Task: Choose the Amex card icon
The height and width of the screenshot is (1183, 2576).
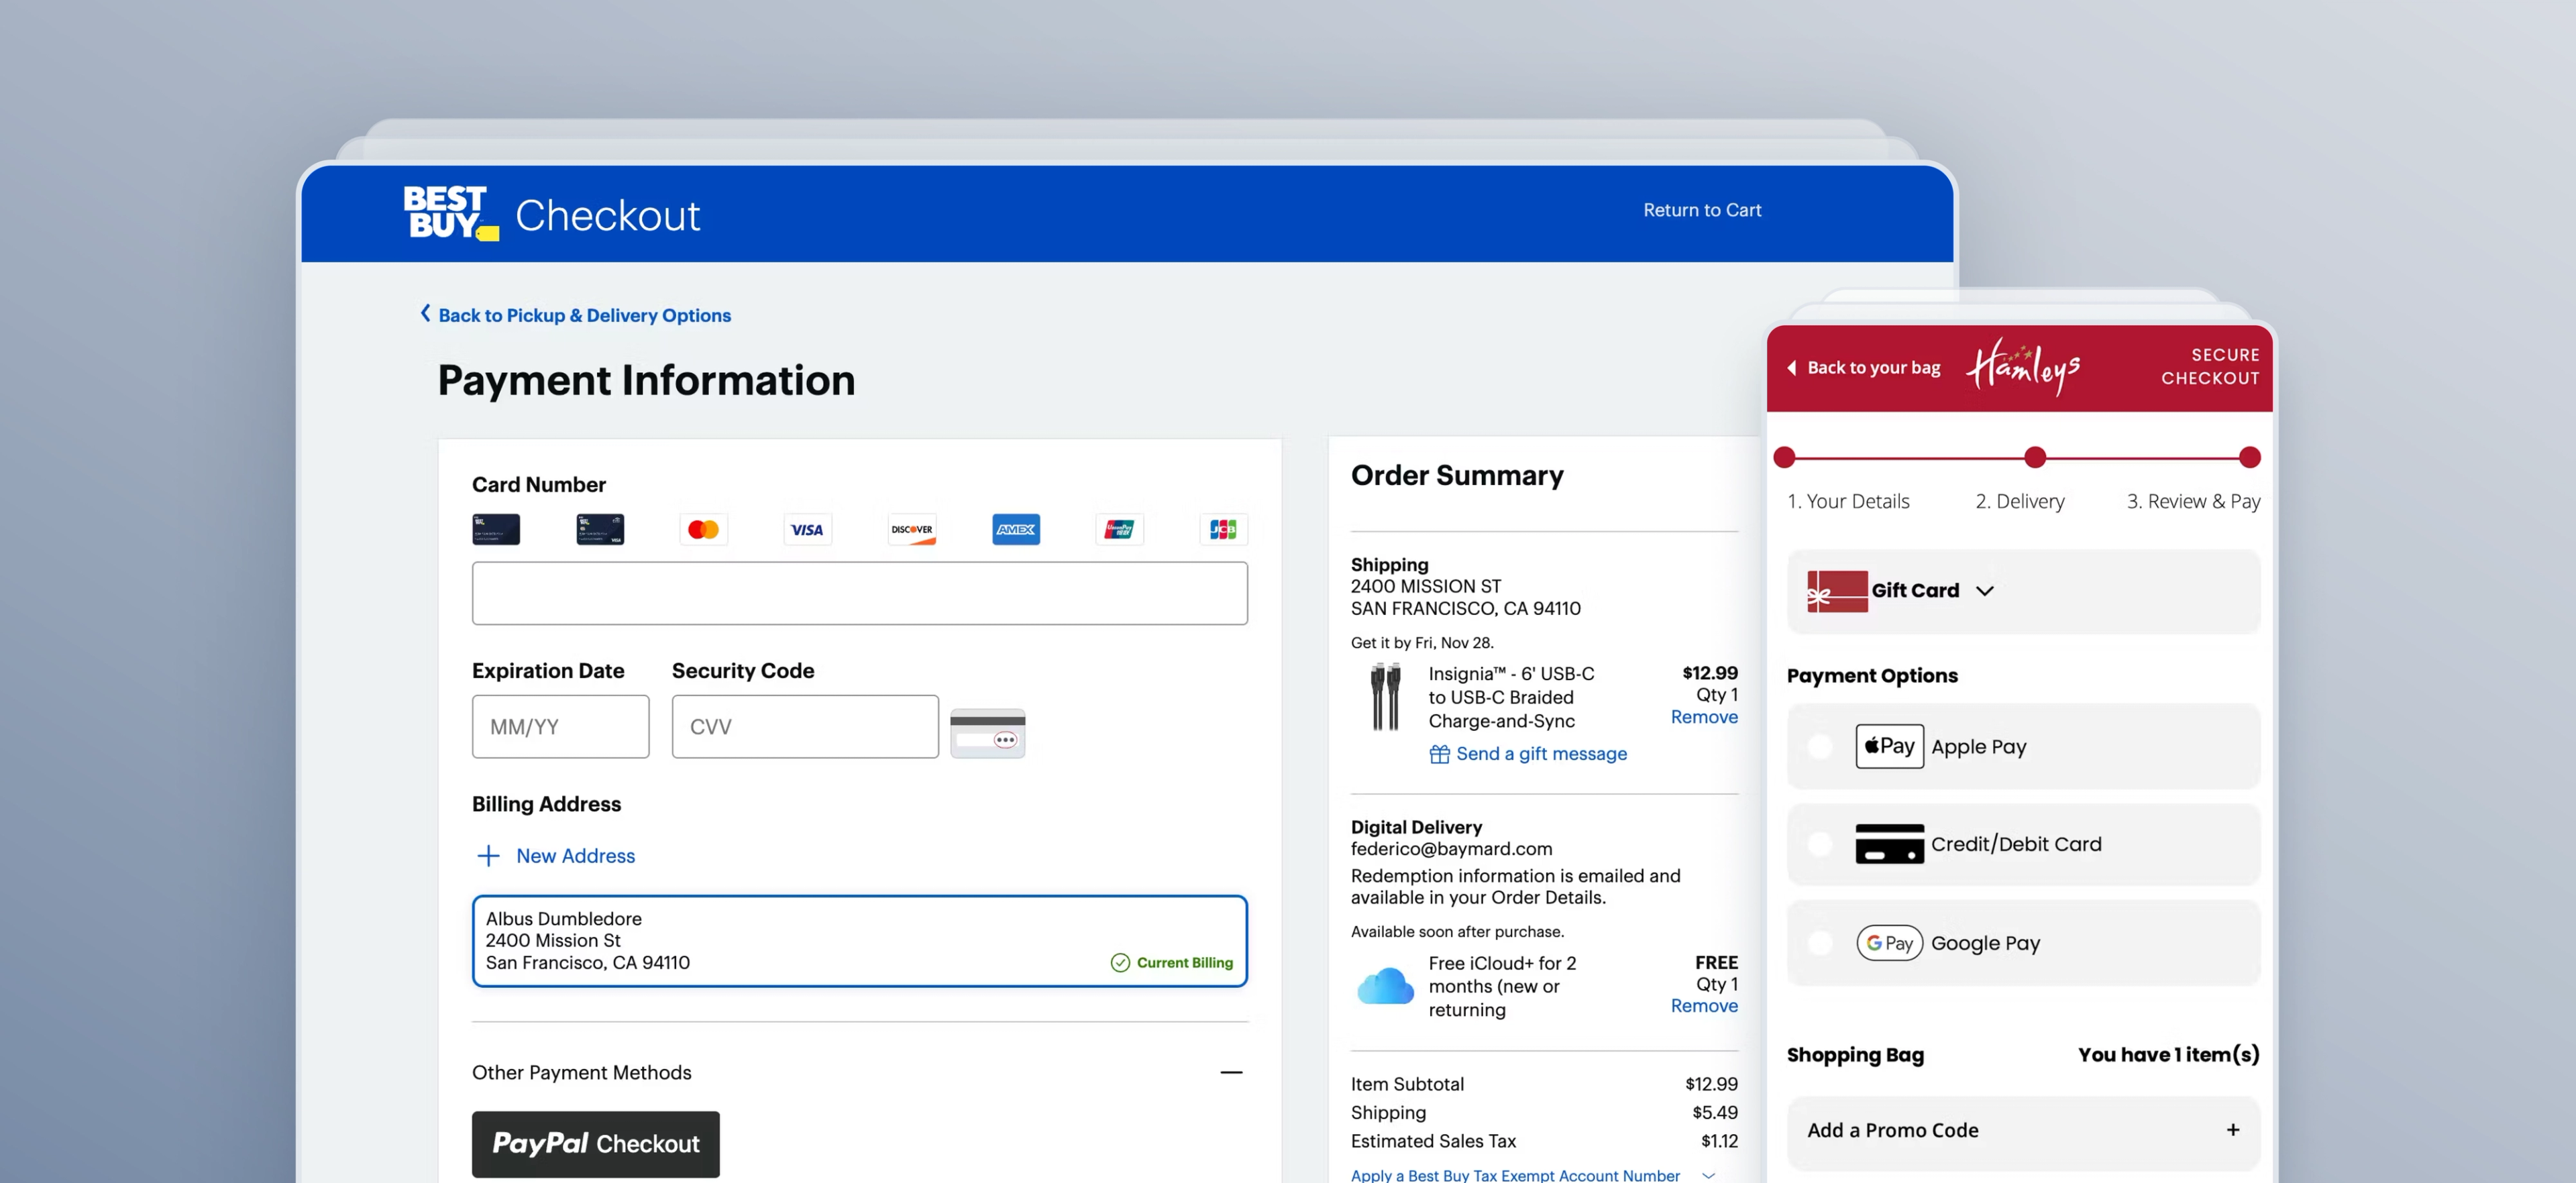Action: click(x=1016, y=529)
